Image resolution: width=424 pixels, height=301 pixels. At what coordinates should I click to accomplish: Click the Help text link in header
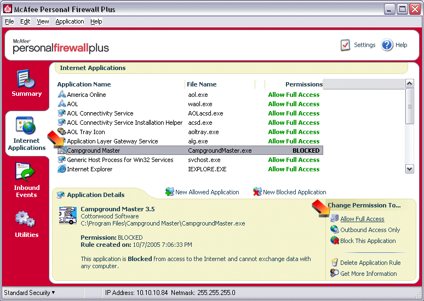401,45
